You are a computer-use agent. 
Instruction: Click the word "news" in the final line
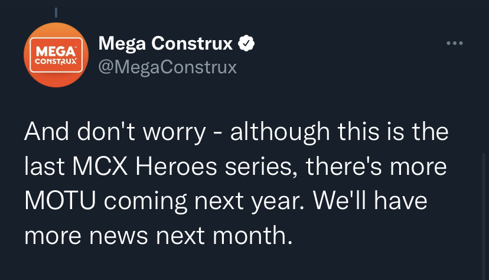pyautogui.click(x=119, y=236)
